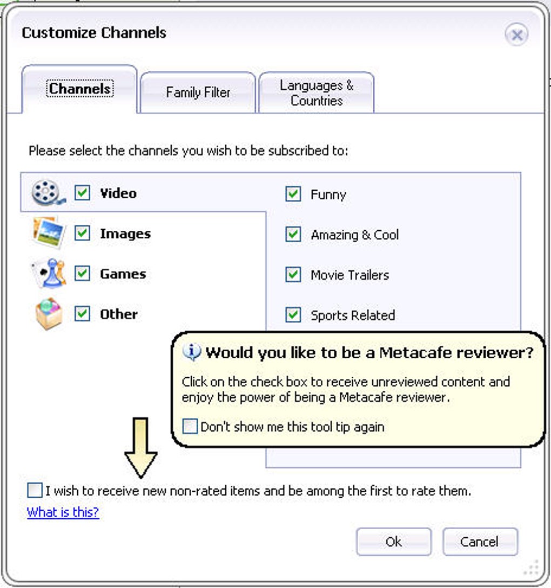Screen dimensions: 551x588
Task: Click the Games cards and pawn icon
Action: [49, 273]
